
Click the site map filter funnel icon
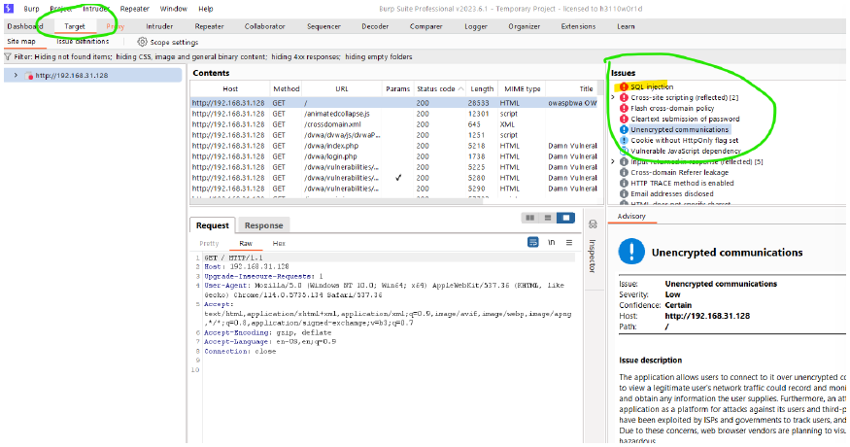pos(8,56)
